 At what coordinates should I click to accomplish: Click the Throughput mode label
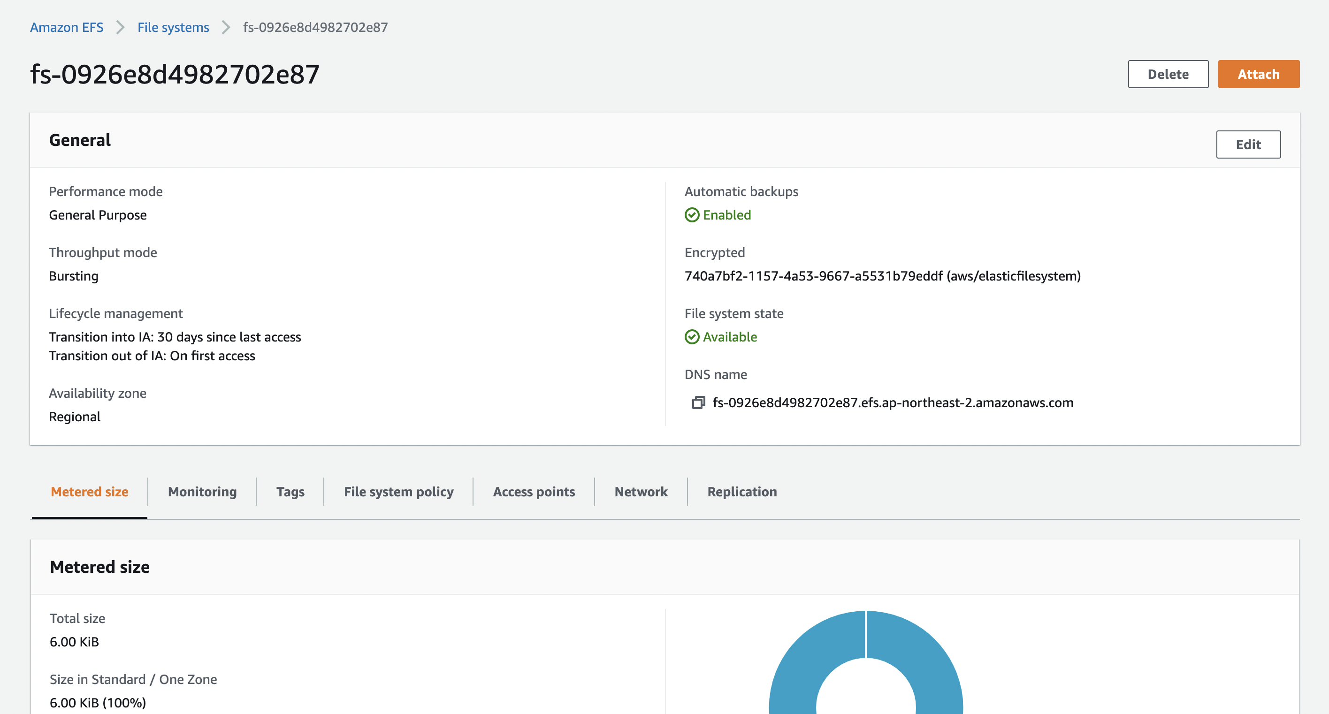click(x=103, y=252)
